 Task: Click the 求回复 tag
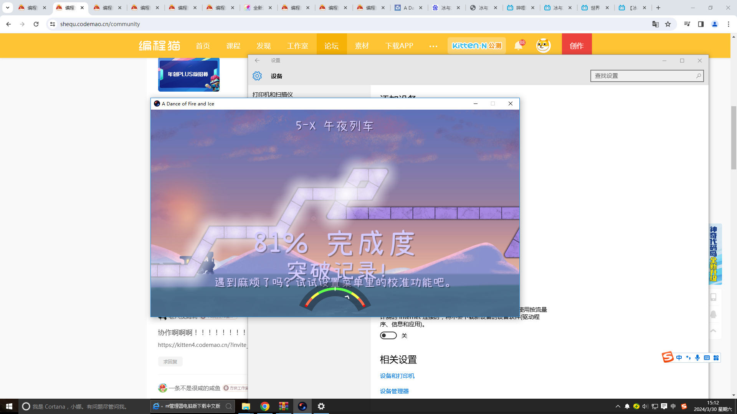[170, 361]
